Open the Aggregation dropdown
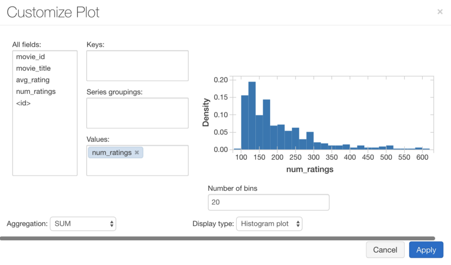 pos(83,224)
